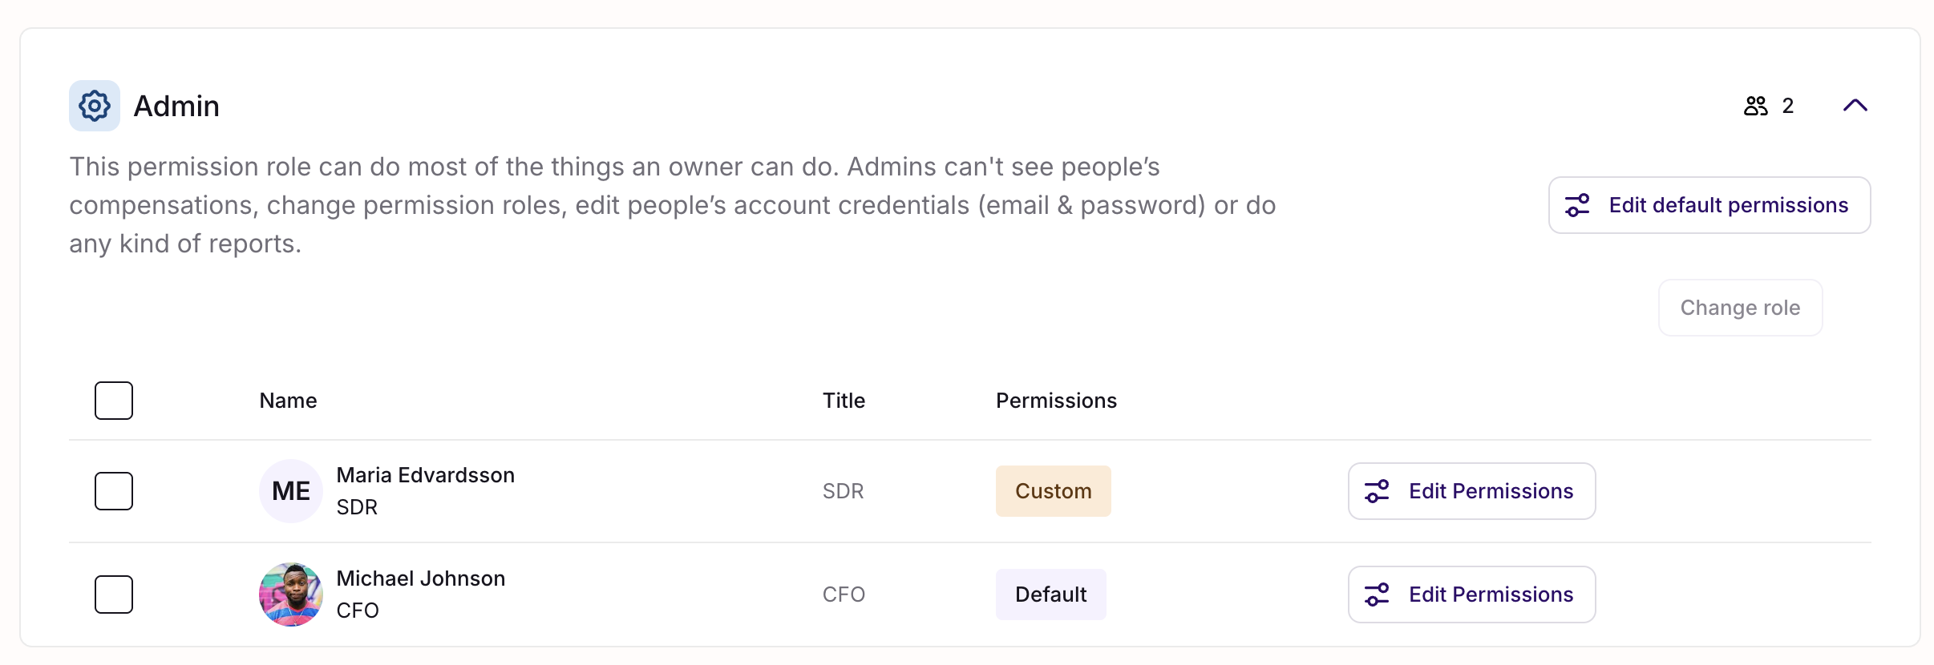Click the members count people icon
1934x665 pixels.
[x=1755, y=106]
